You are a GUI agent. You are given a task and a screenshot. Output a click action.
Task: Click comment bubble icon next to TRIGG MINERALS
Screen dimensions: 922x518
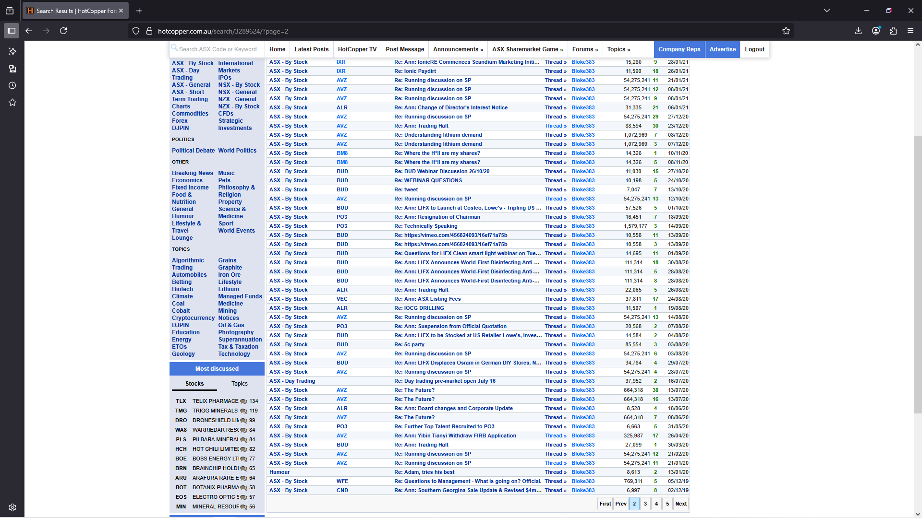pos(243,411)
